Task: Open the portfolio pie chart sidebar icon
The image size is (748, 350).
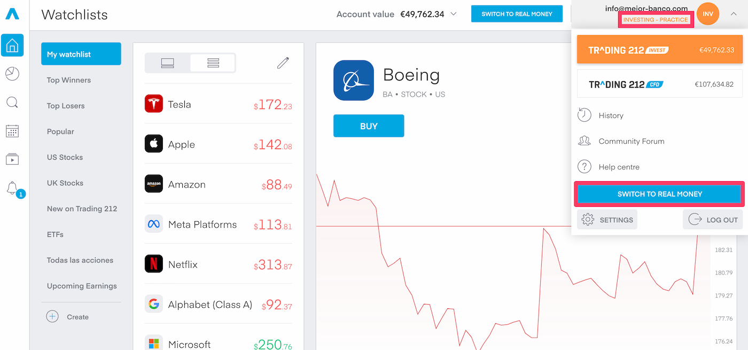Action: pyautogui.click(x=12, y=74)
